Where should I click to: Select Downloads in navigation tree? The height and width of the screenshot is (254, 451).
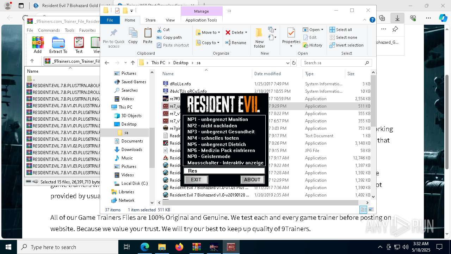(x=132, y=149)
